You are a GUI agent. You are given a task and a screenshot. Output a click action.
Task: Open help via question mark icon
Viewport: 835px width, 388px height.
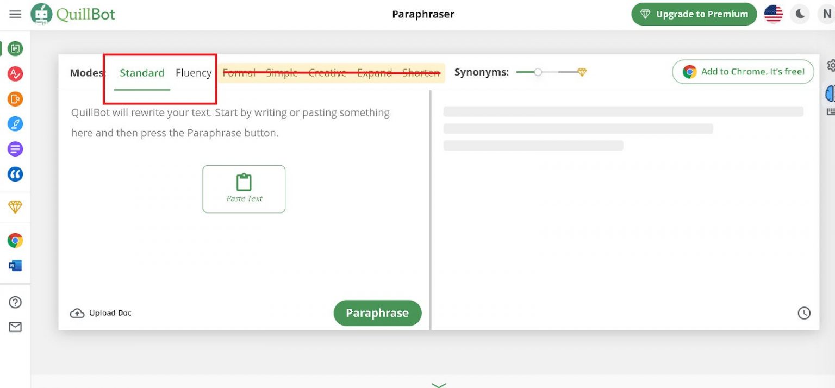pos(15,302)
